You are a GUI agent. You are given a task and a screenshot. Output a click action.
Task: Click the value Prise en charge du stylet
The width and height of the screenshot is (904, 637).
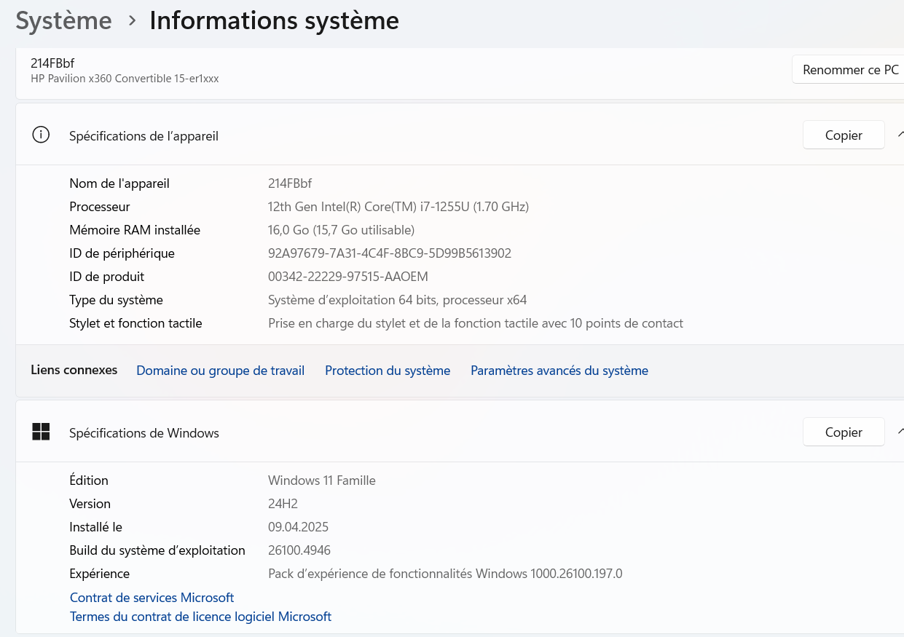[476, 323]
